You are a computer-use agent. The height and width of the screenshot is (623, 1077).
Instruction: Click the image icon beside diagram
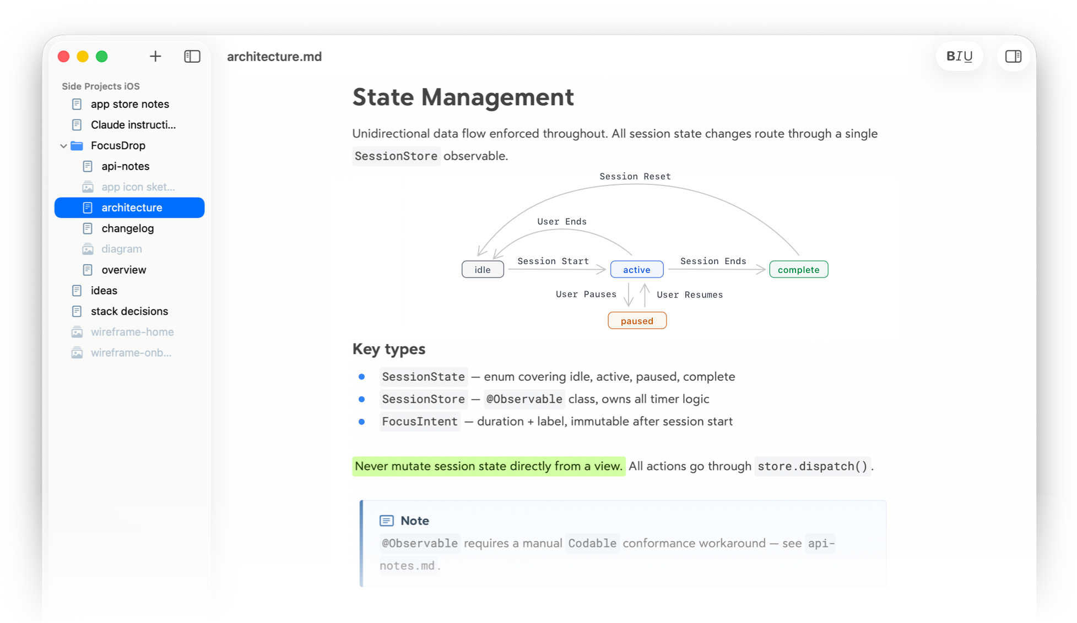[88, 249]
